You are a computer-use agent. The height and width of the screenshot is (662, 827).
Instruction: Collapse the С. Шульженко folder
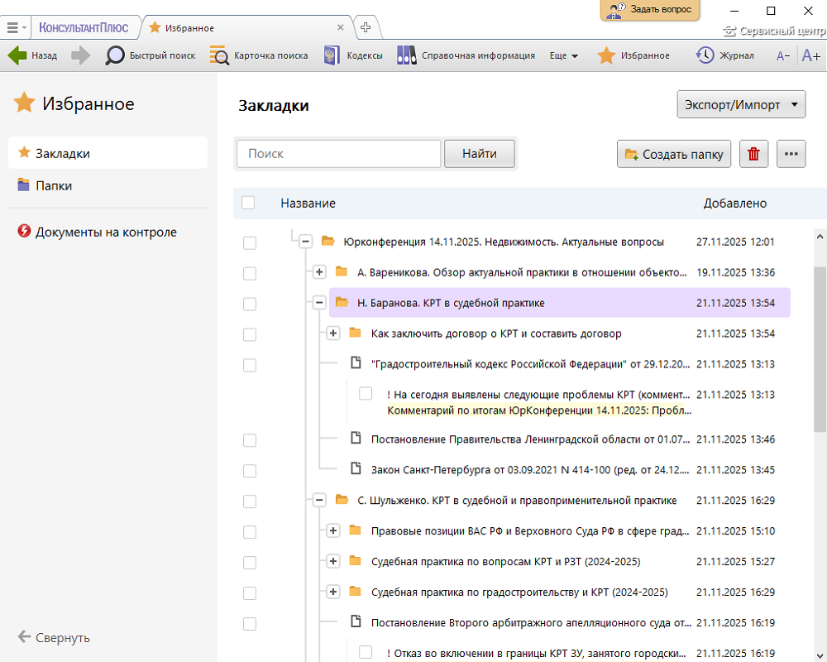[319, 500]
